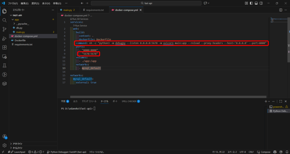Image resolution: width=290 pixels, height=154 pixels.
Task: Click the split editor right icon
Action: pyautogui.click(x=281, y=10)
